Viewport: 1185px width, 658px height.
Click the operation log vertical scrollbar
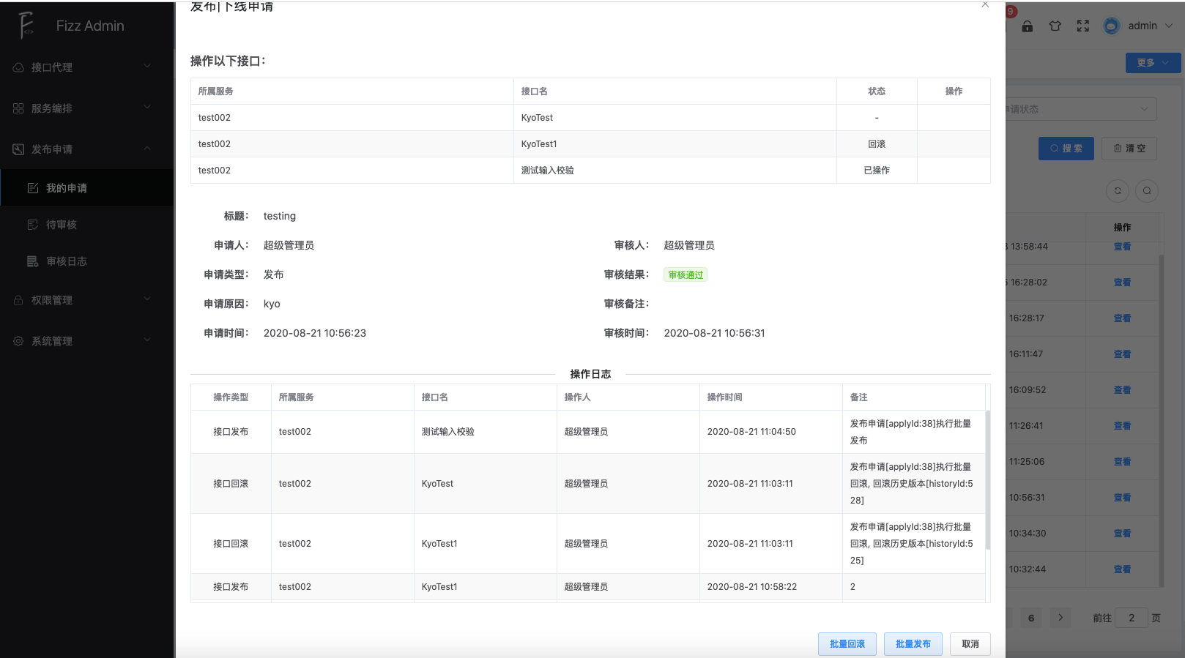[987, 479]
